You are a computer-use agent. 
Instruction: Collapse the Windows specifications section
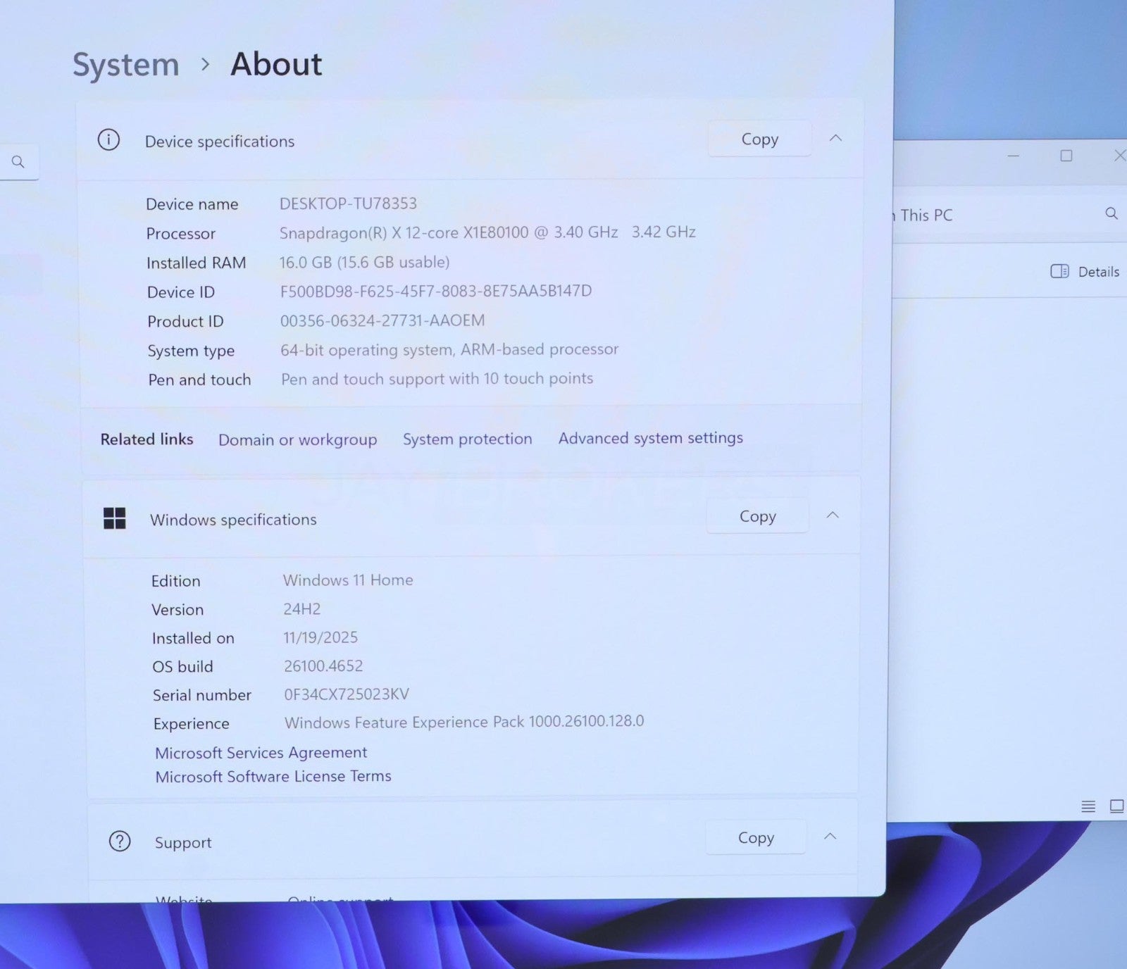[833, 515]
